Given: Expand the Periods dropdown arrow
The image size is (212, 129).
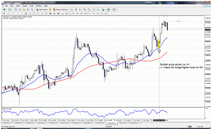Looking at the screenshot, I should click(111, 10).
